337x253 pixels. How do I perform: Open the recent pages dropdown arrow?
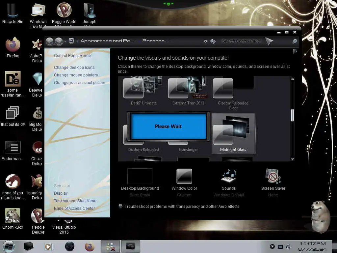pos(65,41)
